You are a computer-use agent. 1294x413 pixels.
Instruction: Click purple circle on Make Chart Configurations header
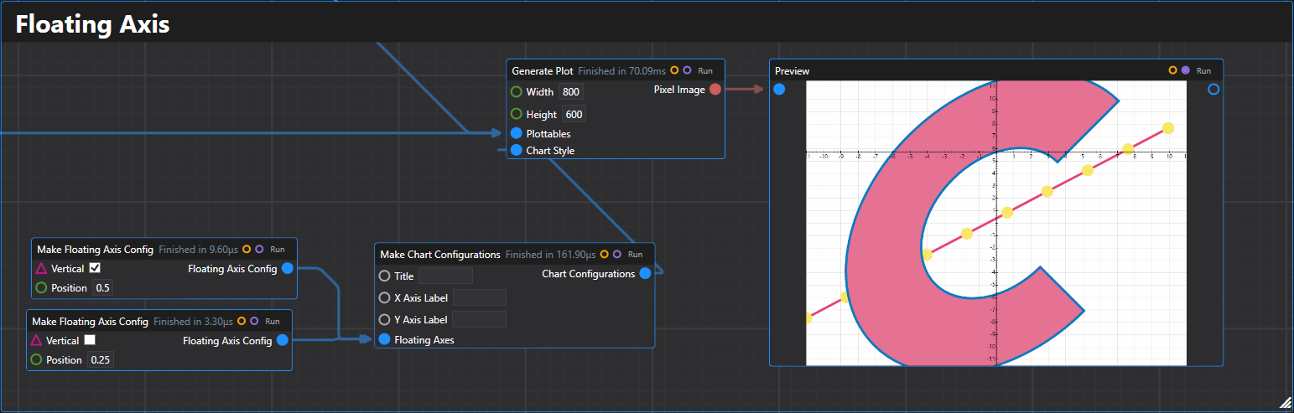tap(617, 254)
